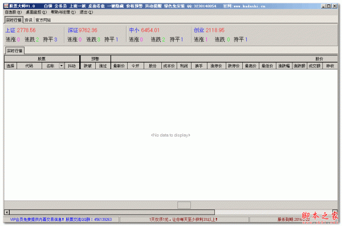Click the 股票 band header
Screen dimensions: 342x226
click(x=42, y=59)
